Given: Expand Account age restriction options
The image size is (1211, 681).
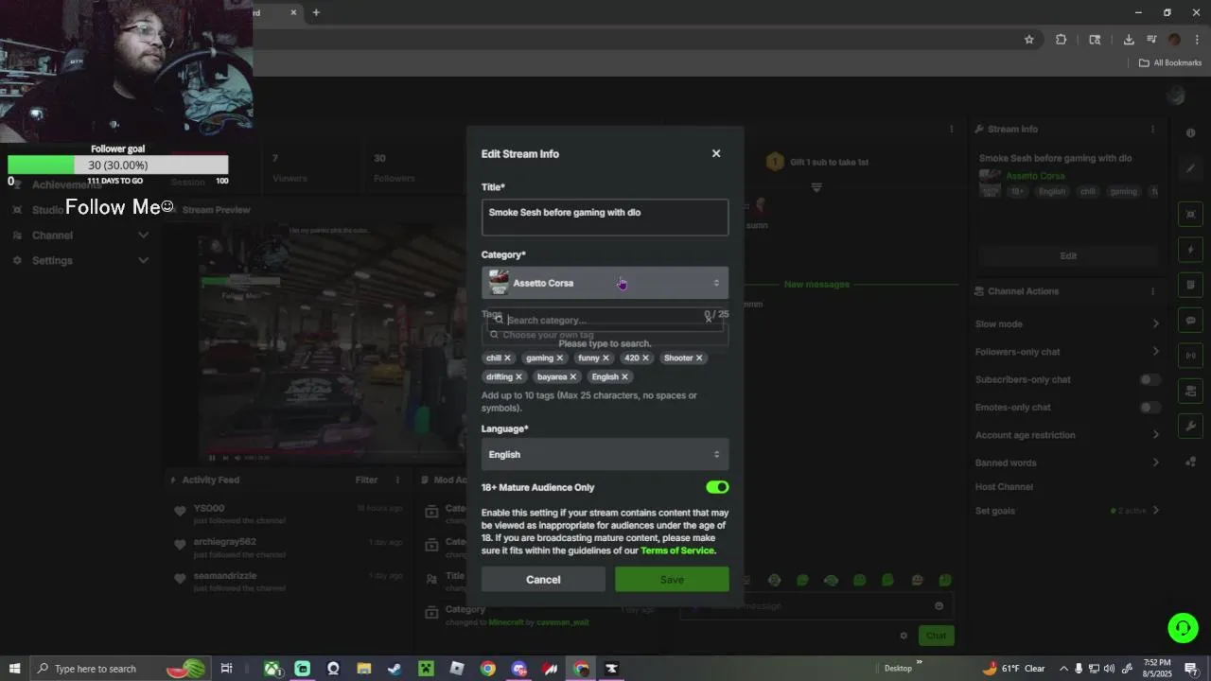Looking at the screenshot, I should coord(1155,435).
